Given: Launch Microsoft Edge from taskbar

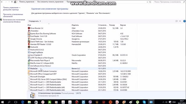Looking at the screenshot, I should point(23,102).
